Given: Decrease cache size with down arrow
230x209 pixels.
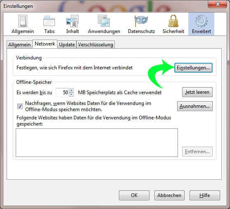Looking at the screenshot, I should click(x=71, y=94).
